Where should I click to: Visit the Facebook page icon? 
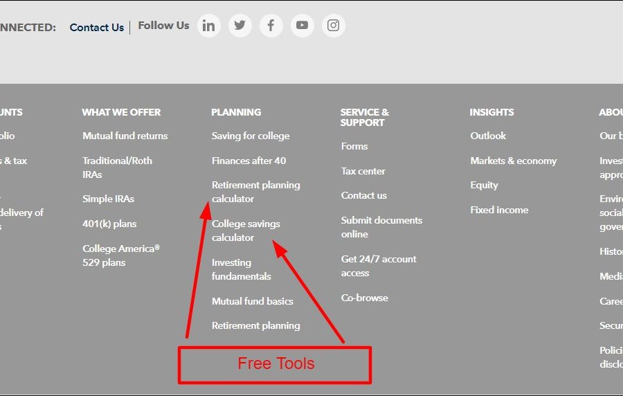(x=271, y=26)
